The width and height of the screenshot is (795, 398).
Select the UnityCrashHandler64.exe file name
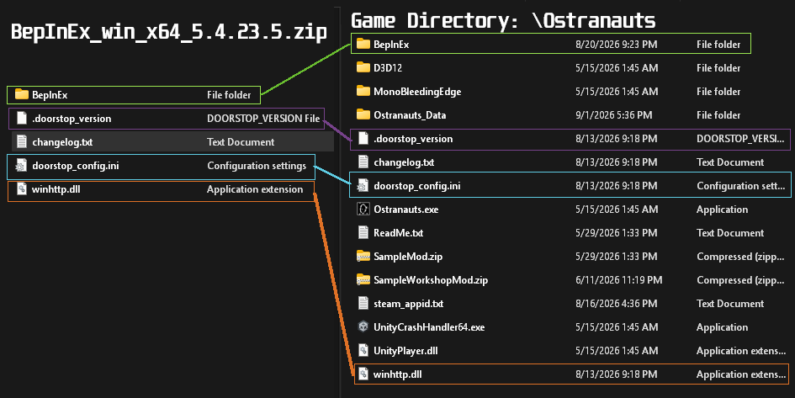click(429, 327)
